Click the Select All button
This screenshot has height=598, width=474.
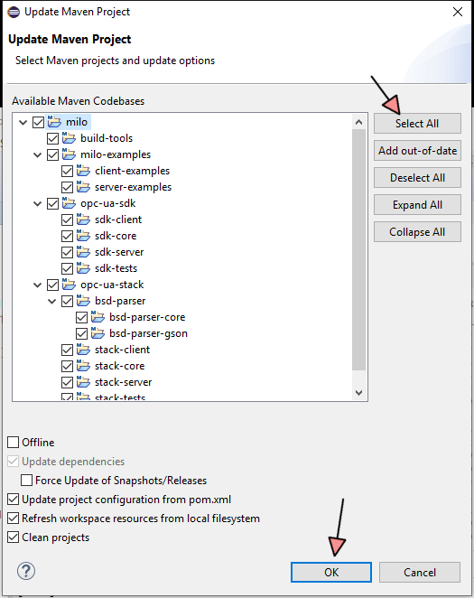[x=417, y=124]
